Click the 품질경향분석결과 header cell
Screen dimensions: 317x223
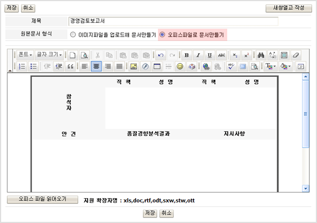pyautogui.click(x=149, y=133)
